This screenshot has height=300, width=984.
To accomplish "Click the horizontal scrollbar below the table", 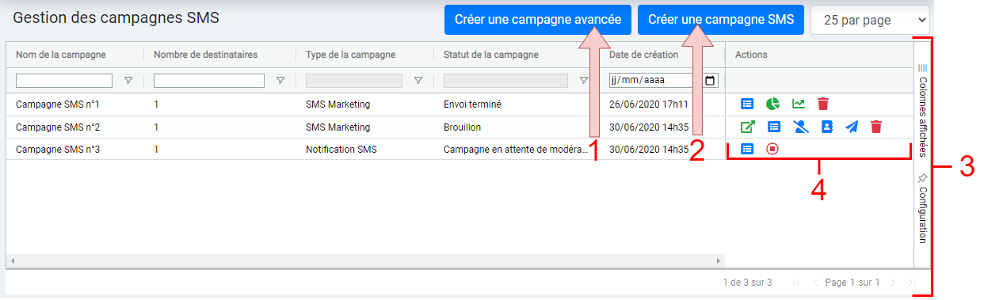I will (365, 260).
